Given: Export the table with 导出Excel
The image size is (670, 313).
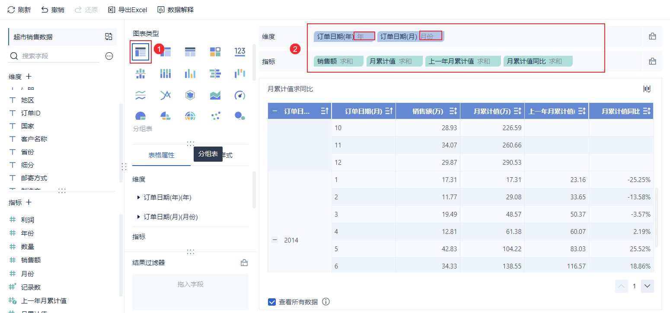Looking at the screenshot, I should pyautogui.click(x=128, y=10).
